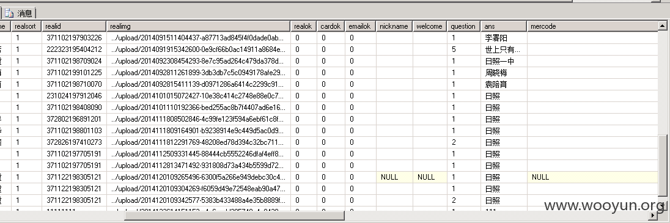This screenshot has width=670, height=223.
Task: Select question cell 2 in row 372826197410273
Action: 463,142
